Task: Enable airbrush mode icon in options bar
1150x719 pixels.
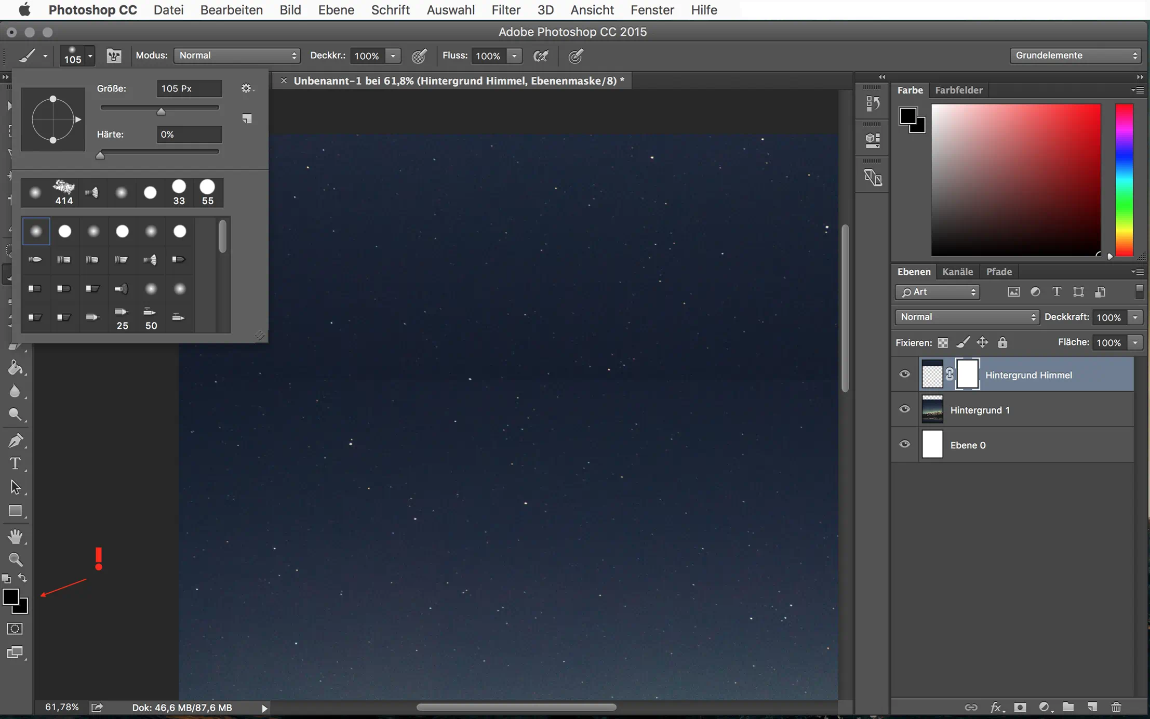Action: tap(541, 56)
